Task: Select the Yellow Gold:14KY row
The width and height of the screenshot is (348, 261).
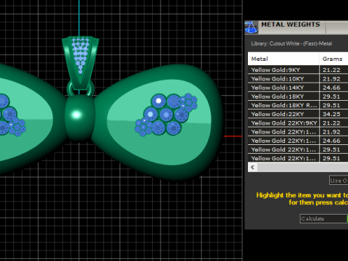Action: click(298, 88)
